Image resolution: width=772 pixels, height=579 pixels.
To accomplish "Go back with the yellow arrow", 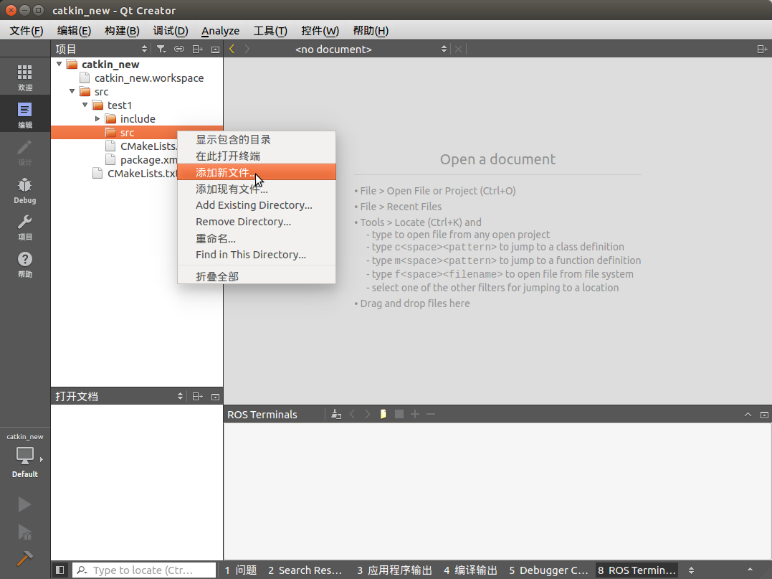I will [232, 48].
